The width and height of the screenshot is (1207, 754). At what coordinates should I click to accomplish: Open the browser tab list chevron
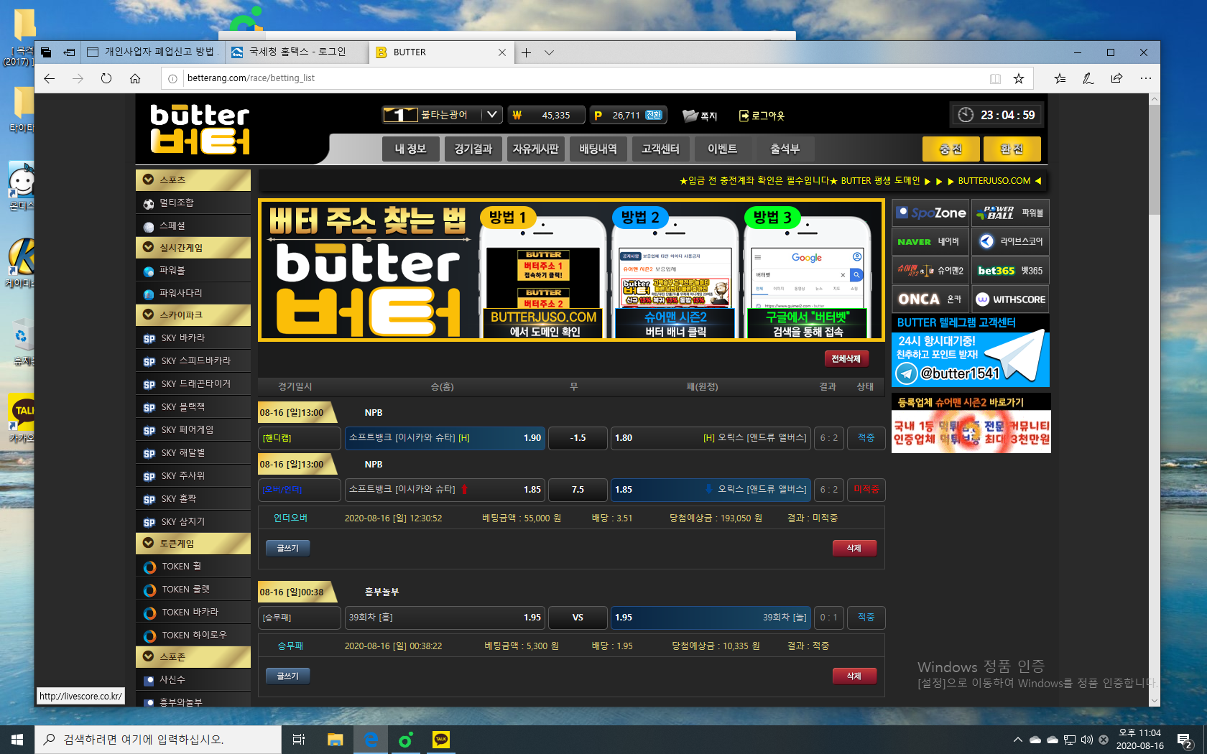point(549,52)
